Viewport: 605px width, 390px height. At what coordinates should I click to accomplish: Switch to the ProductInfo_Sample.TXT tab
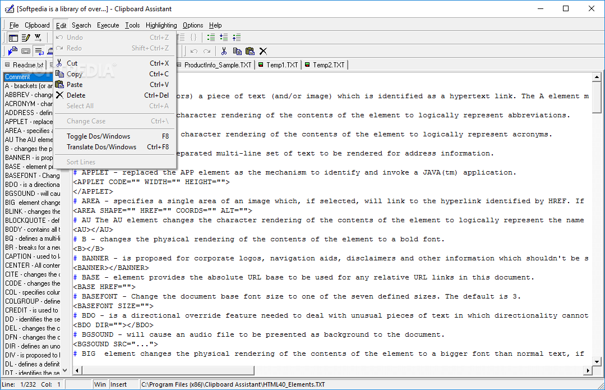click(215, 65)
